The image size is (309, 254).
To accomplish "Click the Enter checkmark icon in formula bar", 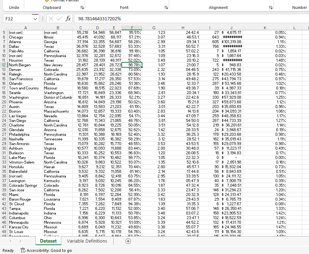I will tap(59, 19).
